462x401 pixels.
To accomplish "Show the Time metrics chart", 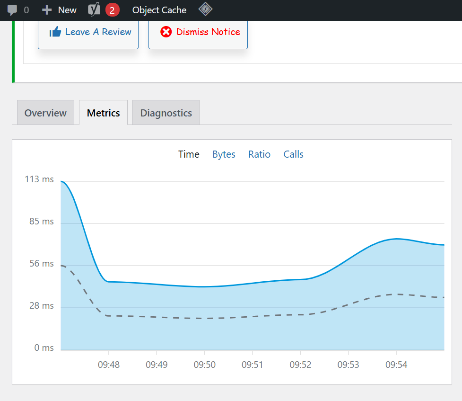I will point(189,154).
